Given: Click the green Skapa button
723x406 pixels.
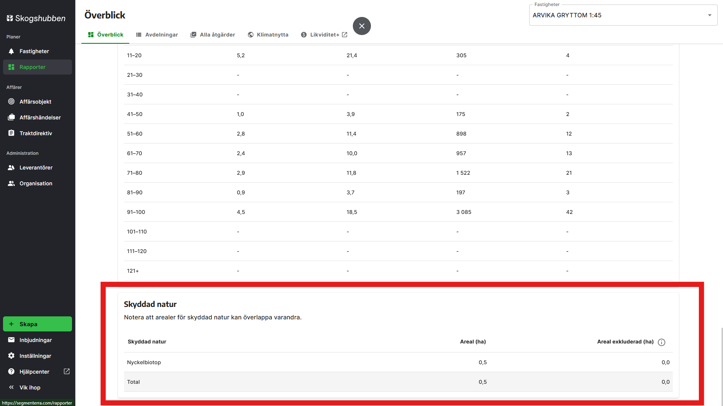Looking at the screenshot, I should click(37, 324).
